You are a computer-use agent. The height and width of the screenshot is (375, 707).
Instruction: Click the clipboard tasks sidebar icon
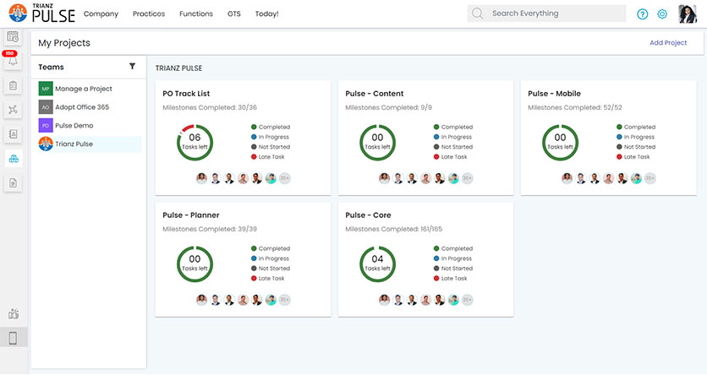tap(13, 85)
